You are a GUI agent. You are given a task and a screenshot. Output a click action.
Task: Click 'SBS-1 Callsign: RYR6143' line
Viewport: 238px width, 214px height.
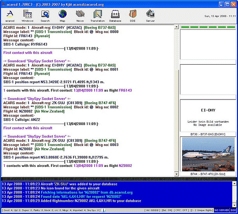(x=25, y=44)
